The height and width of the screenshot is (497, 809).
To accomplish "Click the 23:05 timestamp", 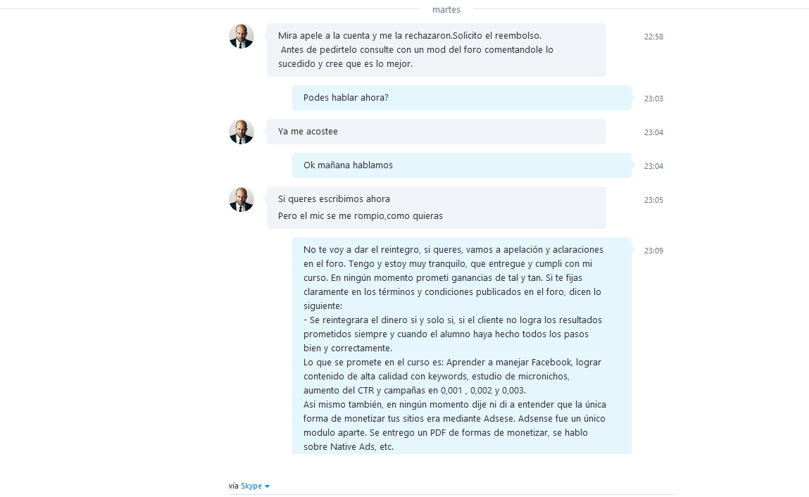I will click(653, 200).
